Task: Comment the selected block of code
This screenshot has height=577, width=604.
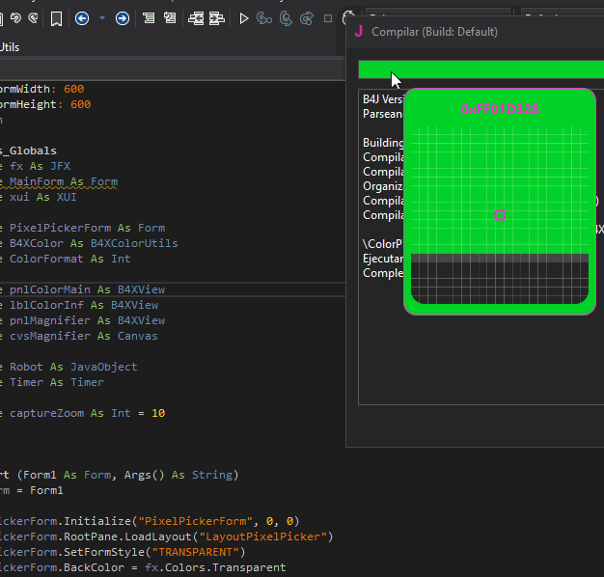Action: click(149, 18)
